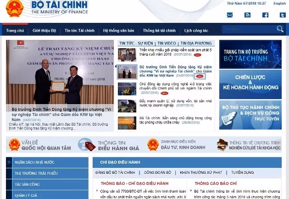This screenshot has width=289, height=199.
Task: Open article Đẩy mạnh quản lý, sử dụng vốn
Action: [175, 103]
